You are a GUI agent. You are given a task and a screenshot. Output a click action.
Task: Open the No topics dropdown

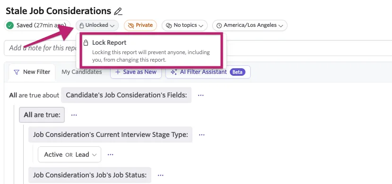pos(184,25)
